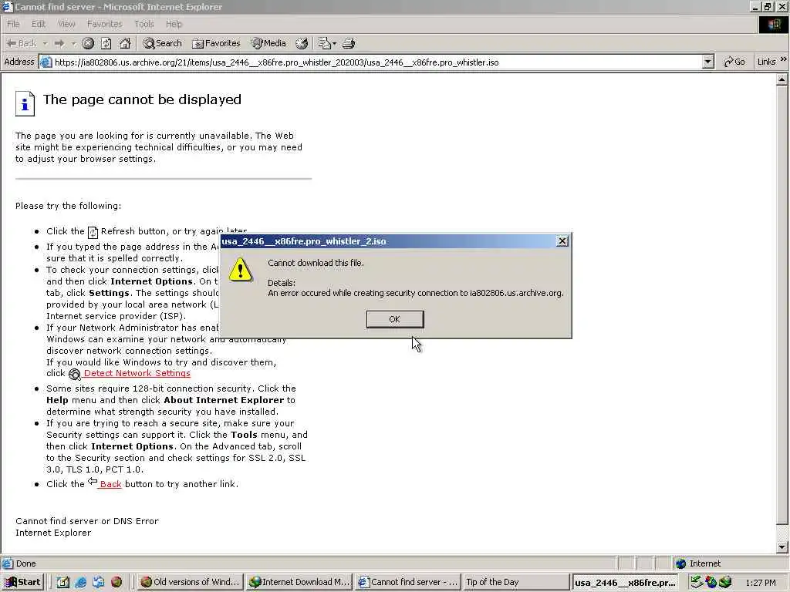Click the Internet zone icon in status bar
This screenshot has height=592, width=790.
680,563
